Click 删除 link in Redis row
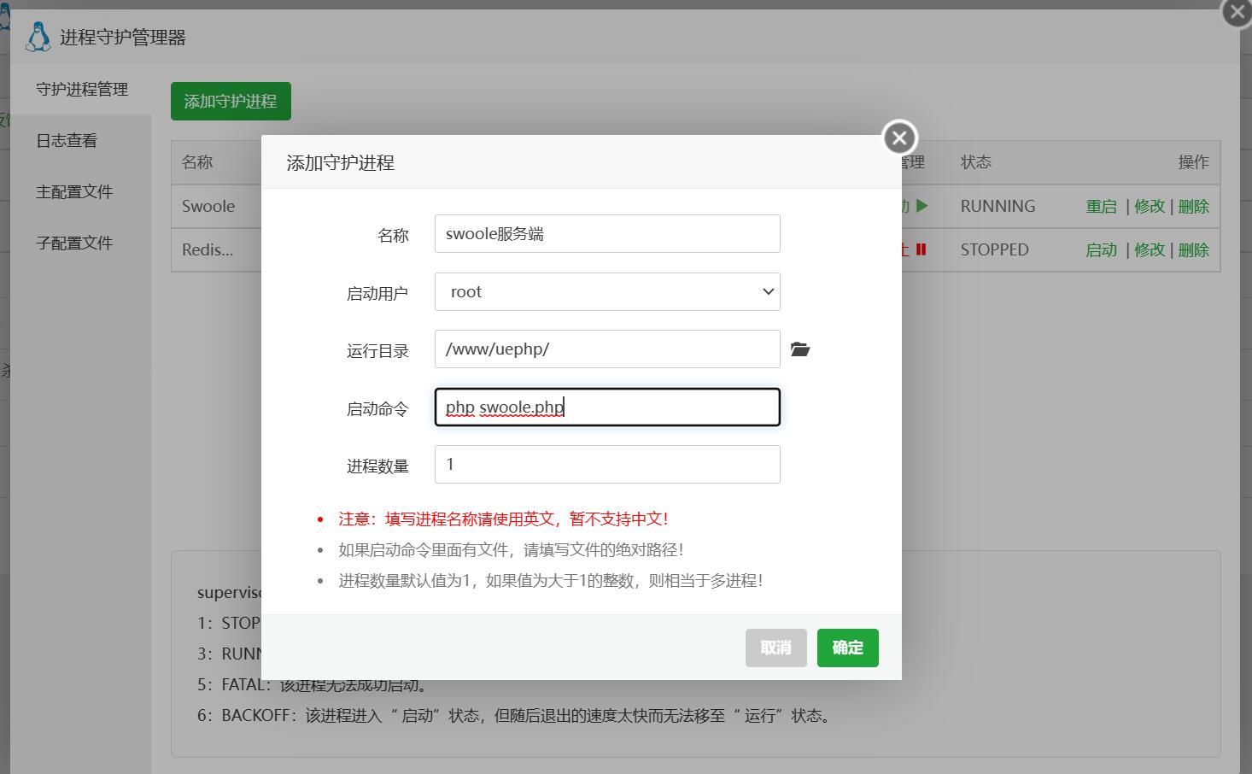The height and width of the screenshot is (774, 1252). (x=1194, y=249)
